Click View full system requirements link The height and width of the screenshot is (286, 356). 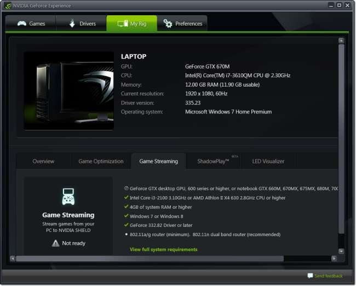point(163,249)
